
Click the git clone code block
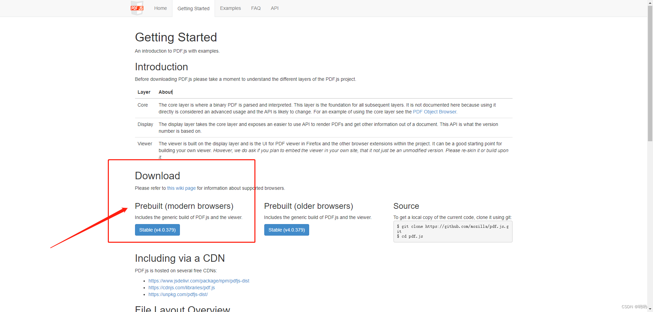coord(453,232)
